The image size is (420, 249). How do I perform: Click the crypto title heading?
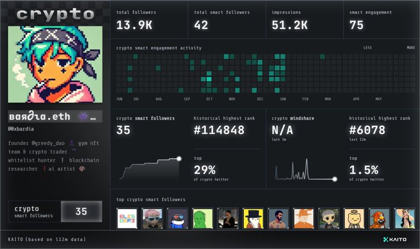click(55, 14)
